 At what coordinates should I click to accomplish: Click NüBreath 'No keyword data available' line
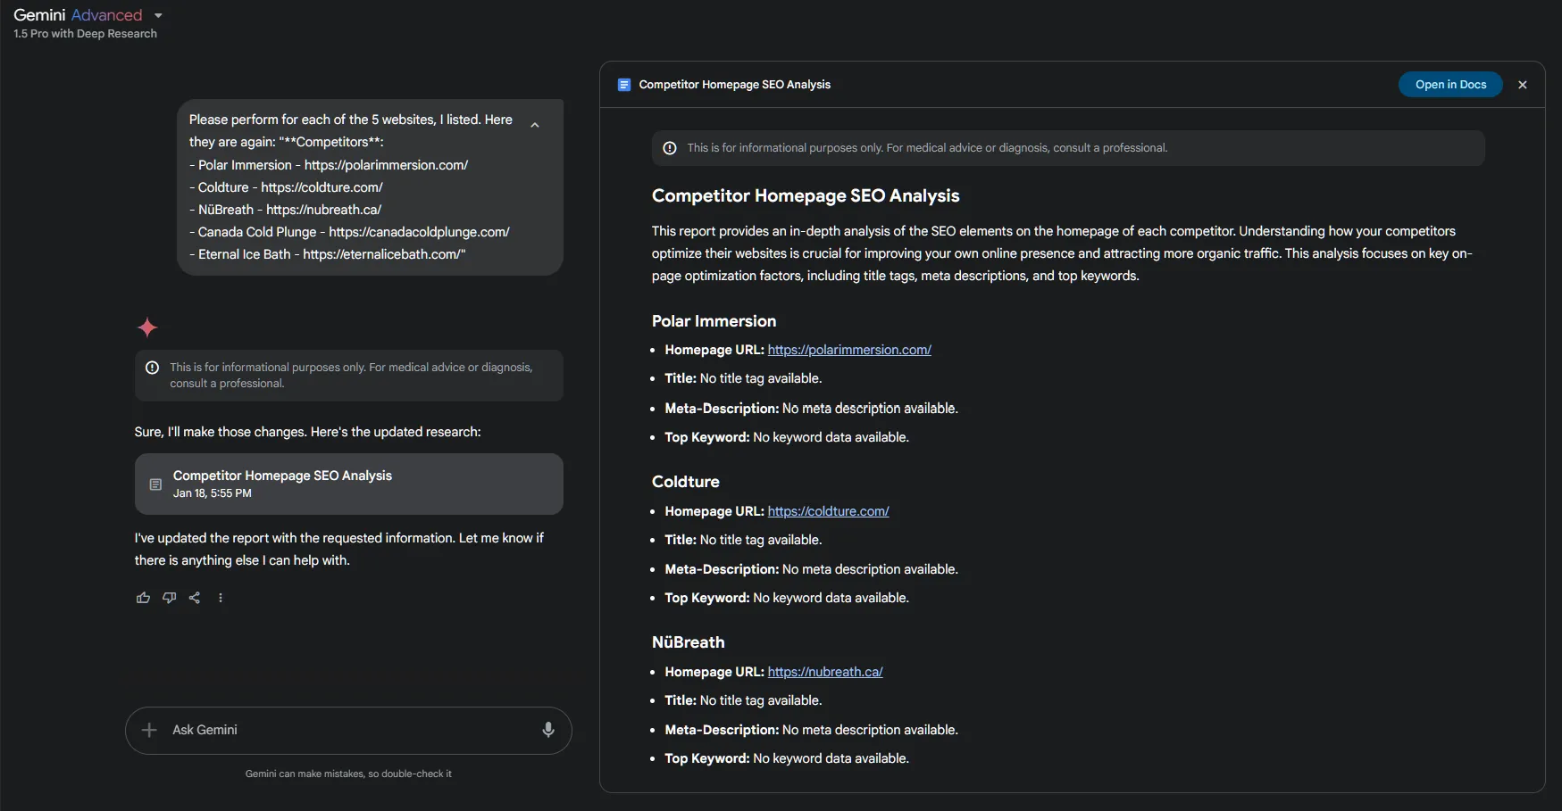click(787, 758)
